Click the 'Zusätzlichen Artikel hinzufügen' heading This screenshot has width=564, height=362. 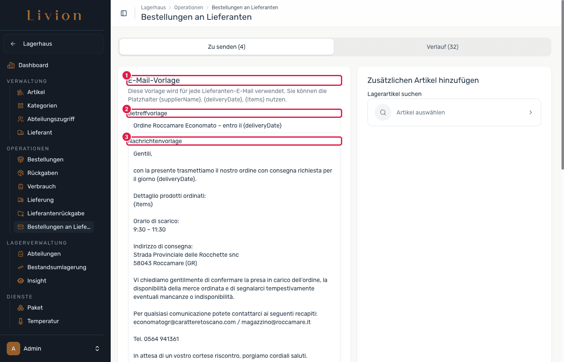tap(423, 80)
